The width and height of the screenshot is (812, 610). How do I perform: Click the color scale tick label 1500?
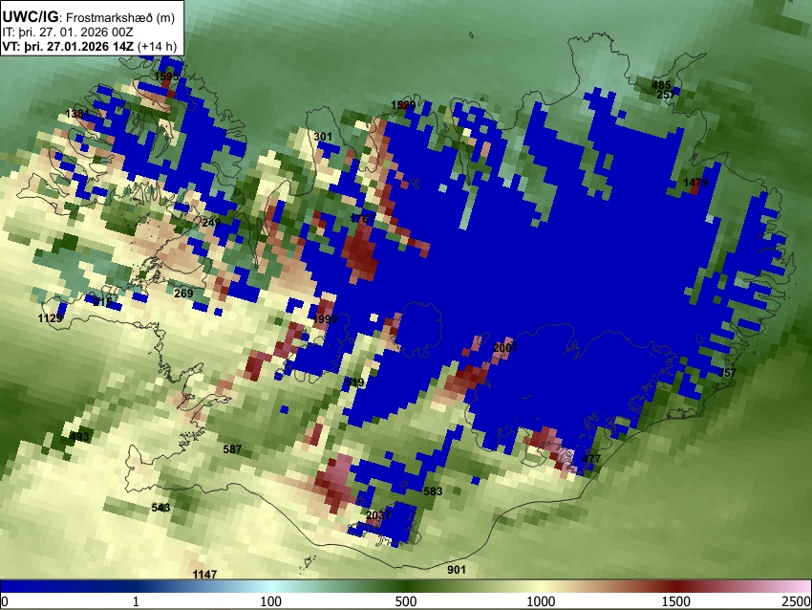675,601
